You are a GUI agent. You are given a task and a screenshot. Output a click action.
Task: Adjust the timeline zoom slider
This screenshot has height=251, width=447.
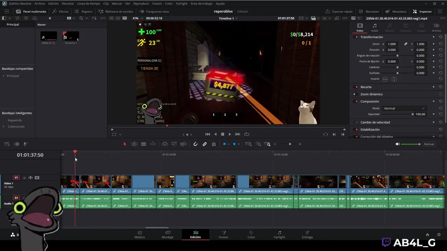pos(290,144)
